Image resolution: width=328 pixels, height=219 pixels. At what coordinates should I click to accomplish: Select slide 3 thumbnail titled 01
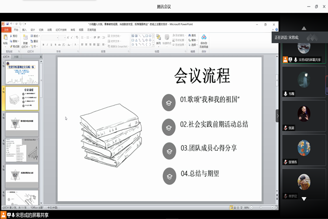click(x=21, y=123)
